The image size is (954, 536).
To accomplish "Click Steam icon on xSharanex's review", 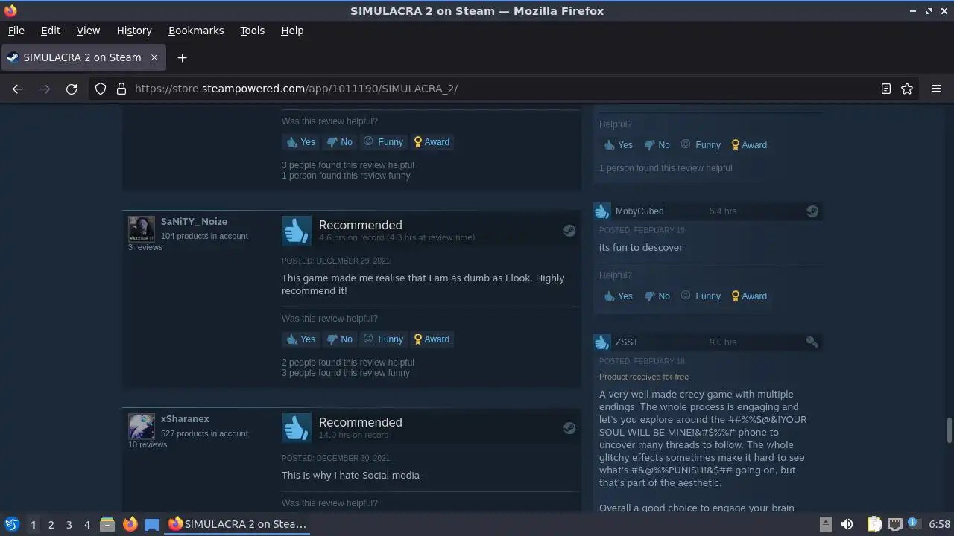I will pyautogui.click(x=569, y=428).
